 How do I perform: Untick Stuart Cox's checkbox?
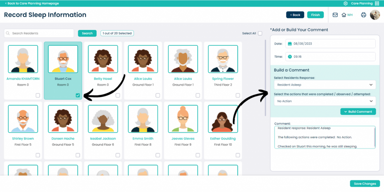(78, 95)
